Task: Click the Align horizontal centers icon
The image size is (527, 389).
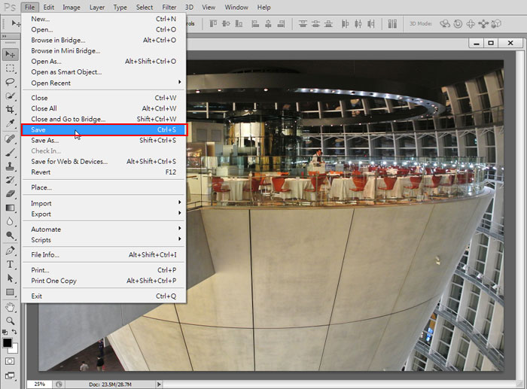Action: point(268,23)
